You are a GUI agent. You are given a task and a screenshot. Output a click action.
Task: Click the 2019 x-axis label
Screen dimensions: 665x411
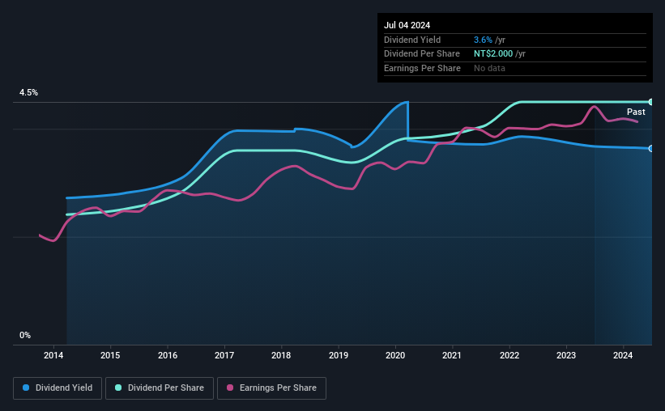pos(339,355)
